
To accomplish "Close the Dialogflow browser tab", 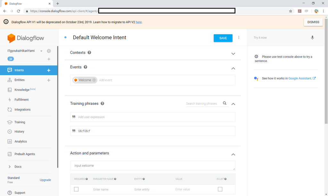I will point(49,4).
